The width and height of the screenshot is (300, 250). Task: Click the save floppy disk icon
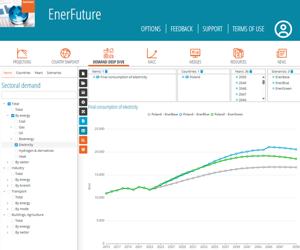pos(83,92)
